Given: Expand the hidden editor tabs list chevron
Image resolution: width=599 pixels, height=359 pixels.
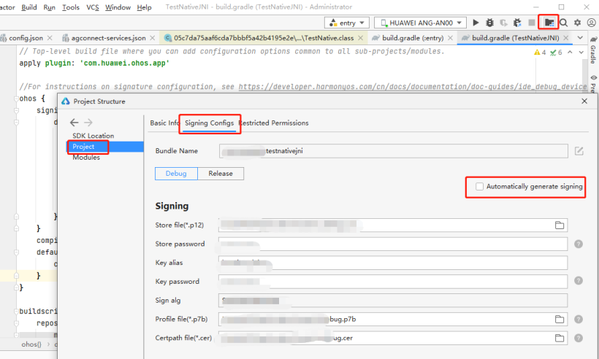Looking at the screenshot, I should coord(579,37).
